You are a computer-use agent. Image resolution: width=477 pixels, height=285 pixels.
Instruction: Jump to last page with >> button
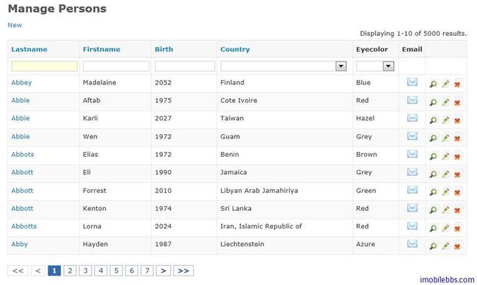183,270
